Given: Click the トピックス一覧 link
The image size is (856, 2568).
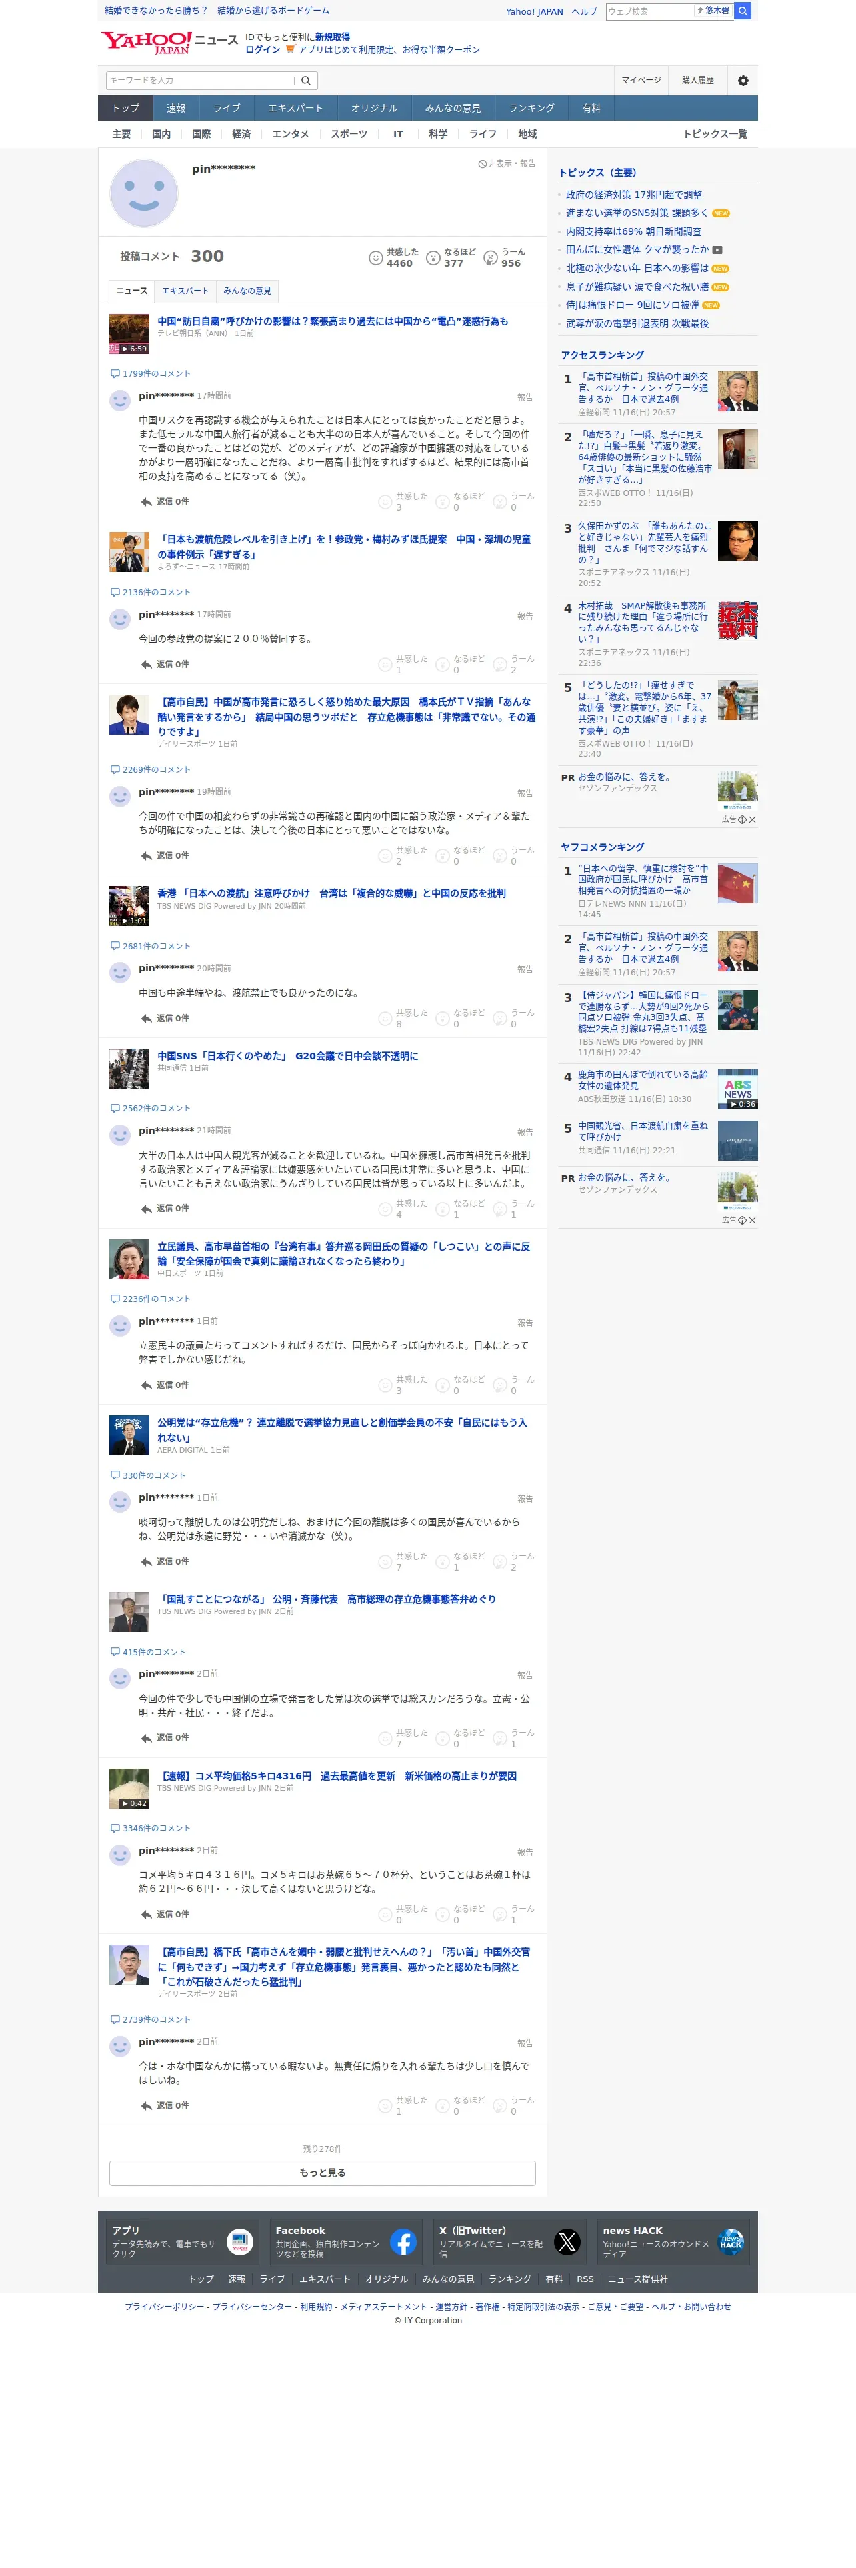Looking at the screenshot, I should 715,135.
